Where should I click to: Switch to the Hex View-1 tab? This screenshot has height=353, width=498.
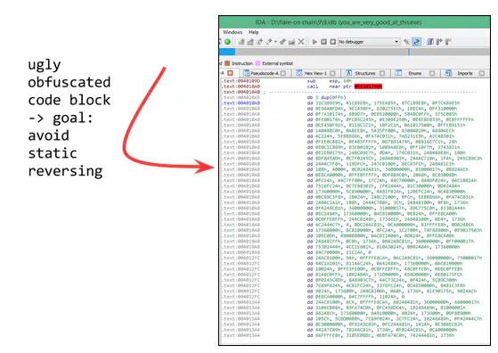pyautogui.click(x=315, y=73)
